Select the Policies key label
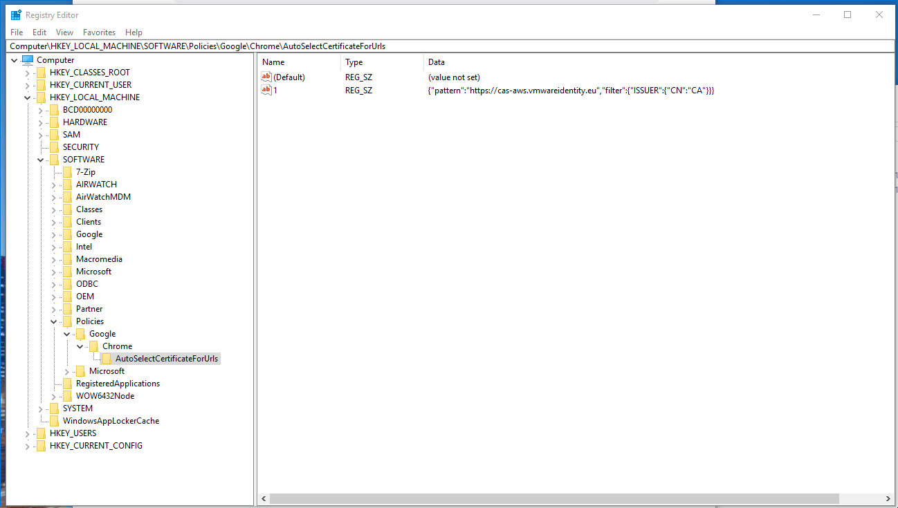 click(90, 321)
